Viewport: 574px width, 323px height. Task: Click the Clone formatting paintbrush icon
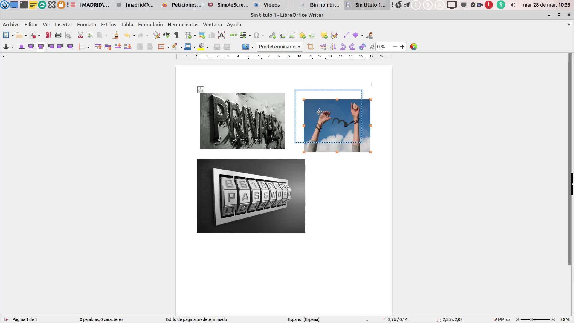(116, 35)
